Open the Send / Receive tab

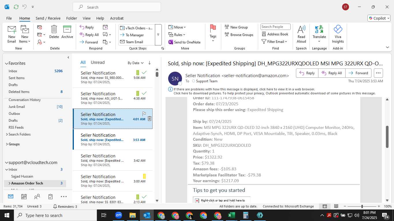click(x=48, y=18)
